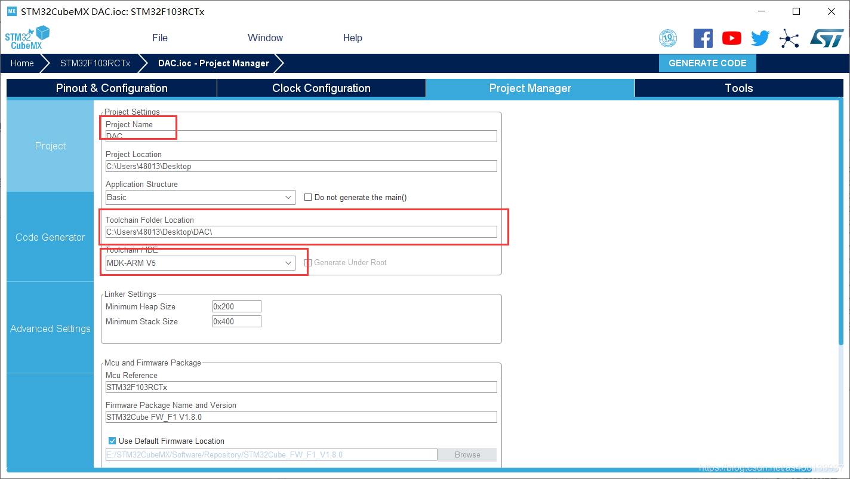
Task: Open the File menu
Action: click(160, 38)
